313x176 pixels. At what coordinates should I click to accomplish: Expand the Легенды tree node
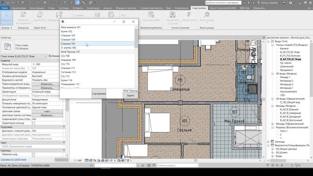pyautogui.click(x=268, y=142)
